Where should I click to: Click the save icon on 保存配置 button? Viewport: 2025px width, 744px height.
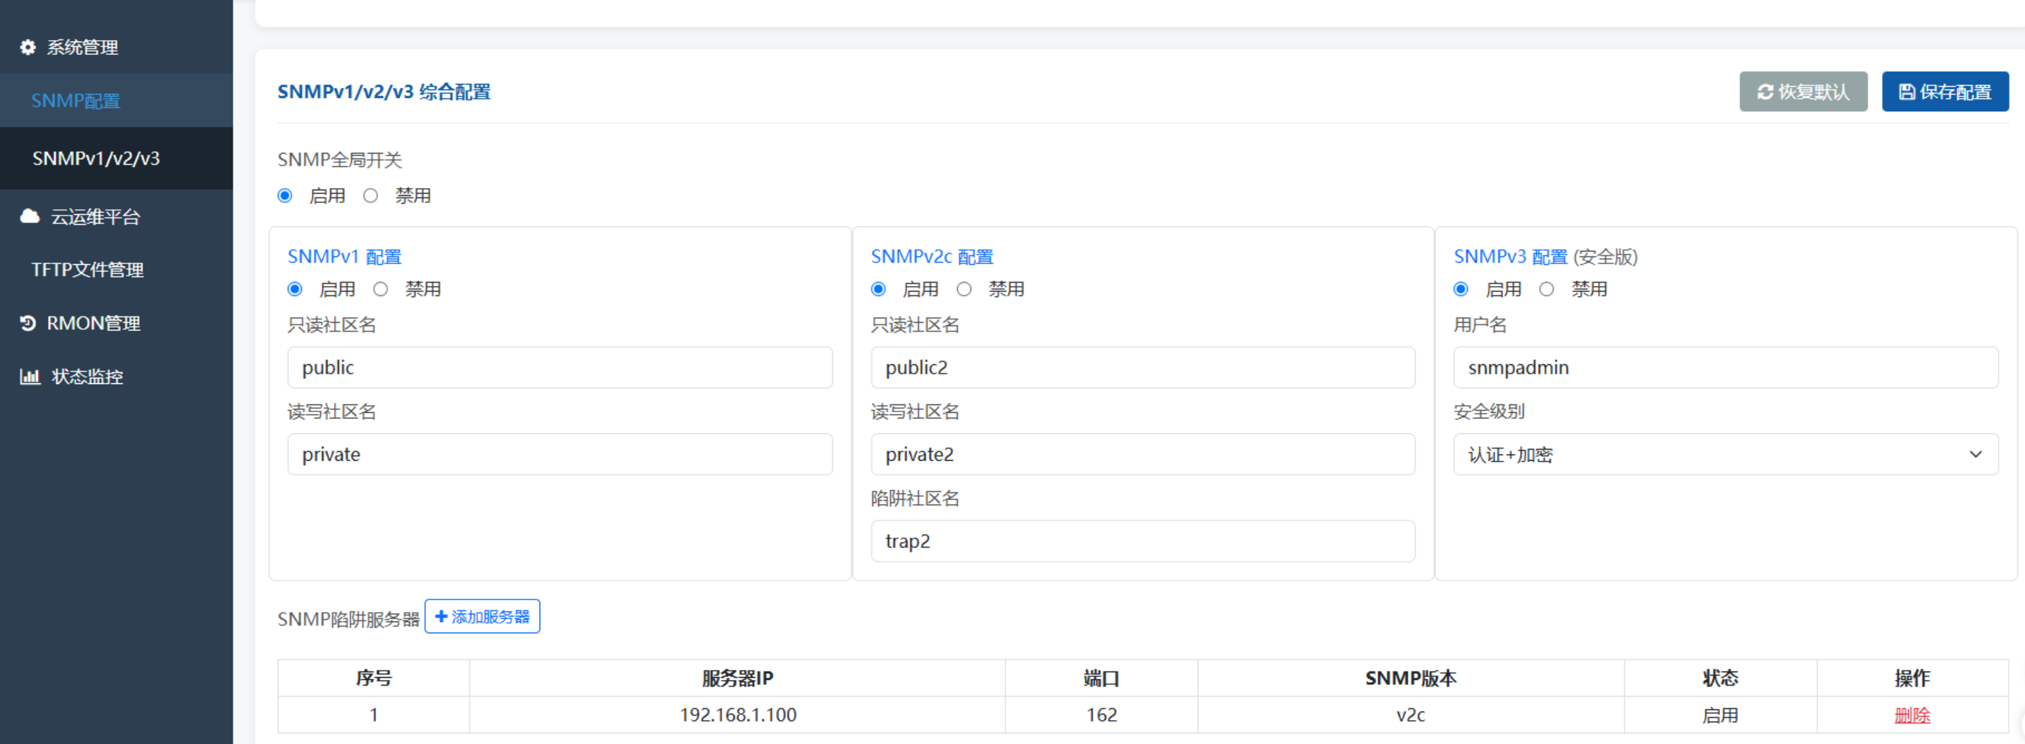[1908, 91]
